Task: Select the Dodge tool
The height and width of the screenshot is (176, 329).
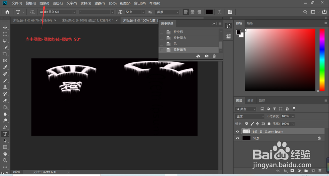Action: point(5,121)
